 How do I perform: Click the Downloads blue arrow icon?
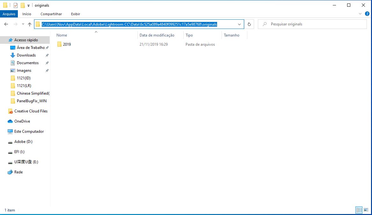[12, 55]
